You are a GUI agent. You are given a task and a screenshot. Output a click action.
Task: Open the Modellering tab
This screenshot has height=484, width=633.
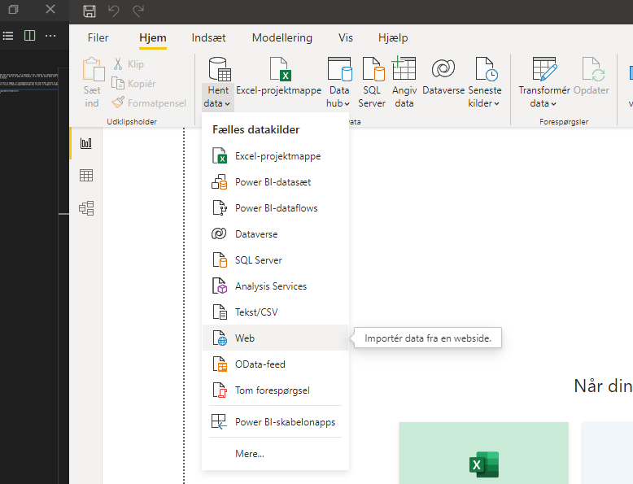pos(282,38)
